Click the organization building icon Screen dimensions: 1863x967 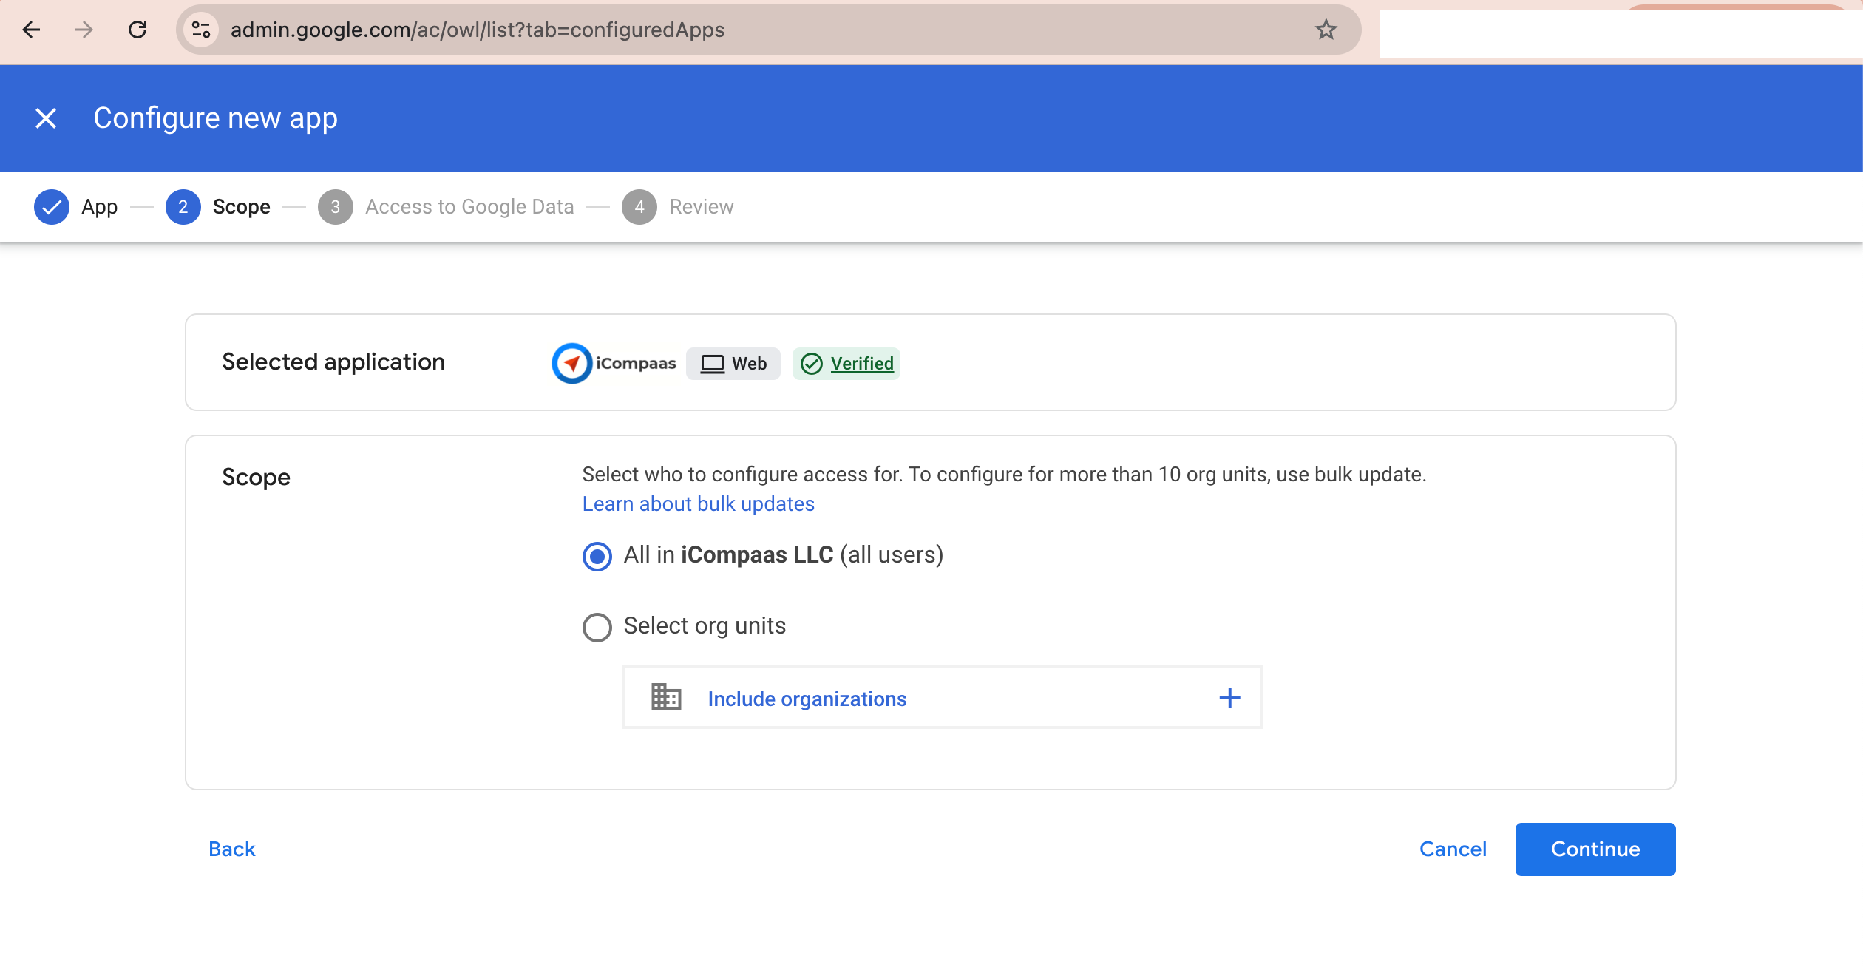(x=665, y=698)
